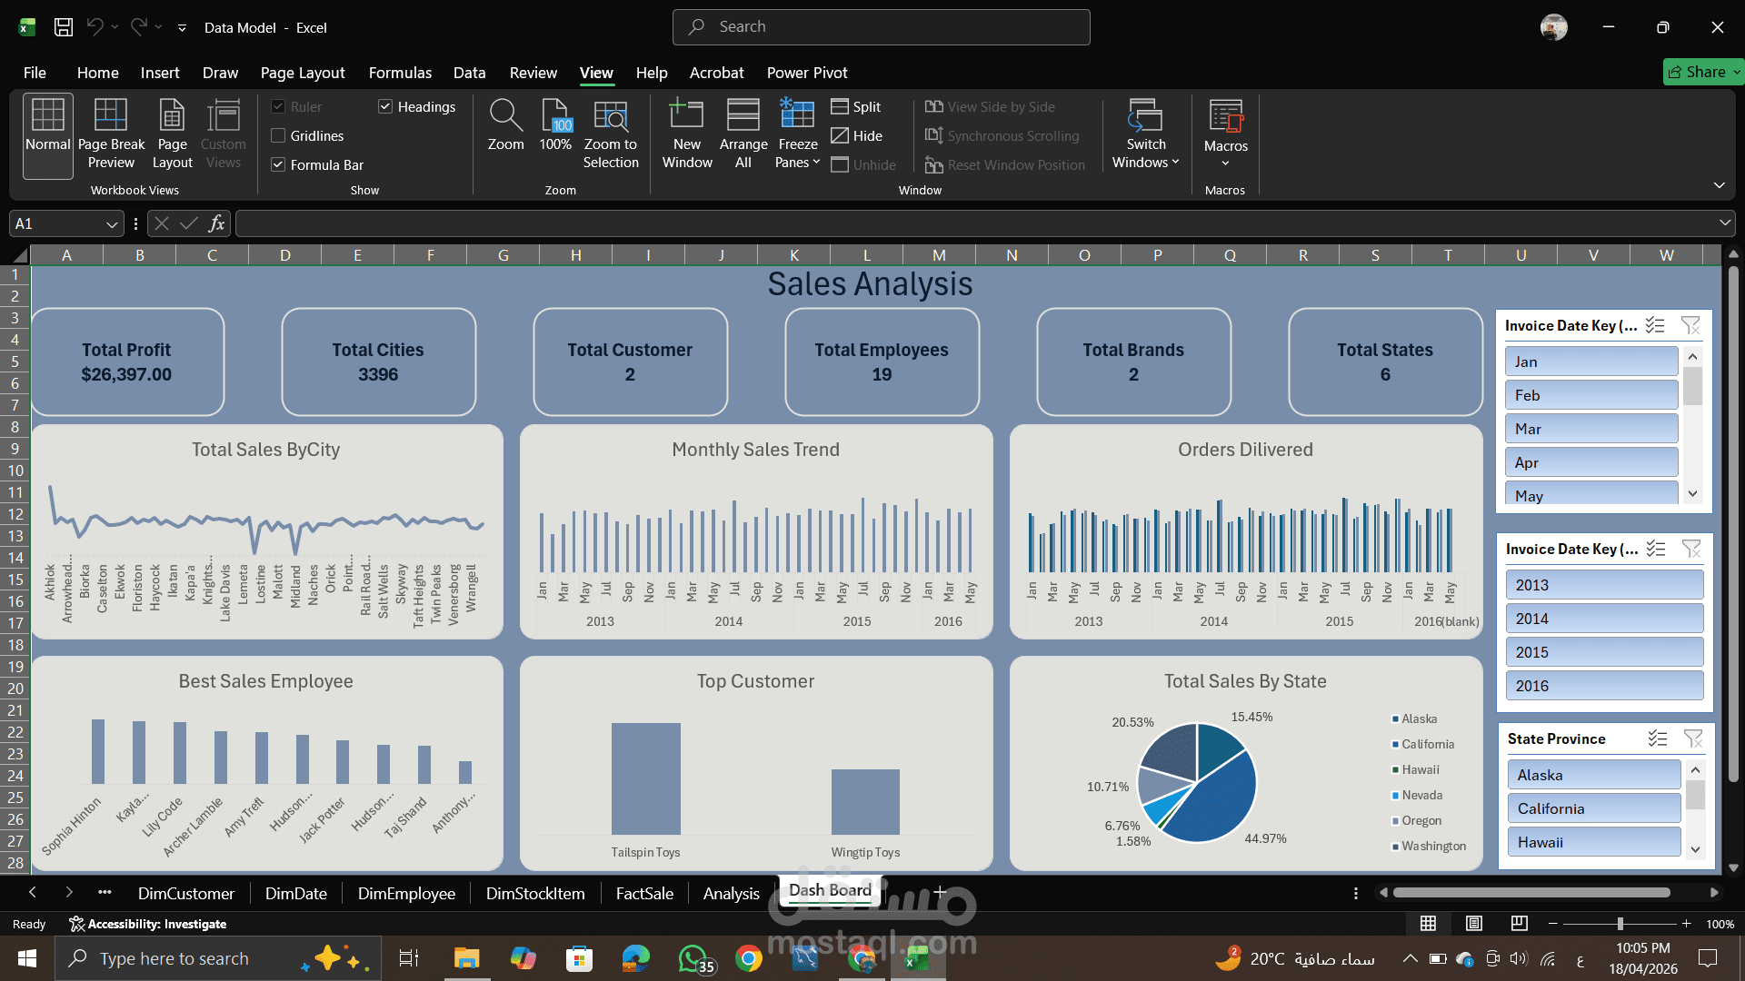Screen dimensions: 1745x981
Task: Switch to Analysis sheet tab
Action: click(731, 894)
